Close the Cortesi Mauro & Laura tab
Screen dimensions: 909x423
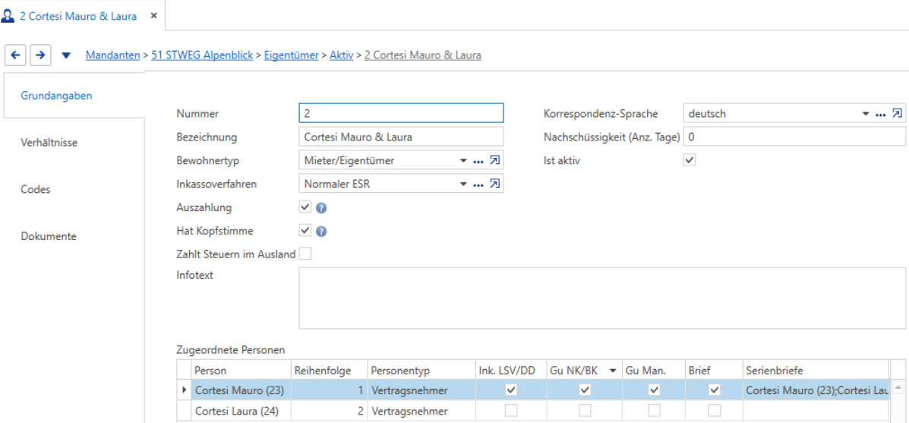coord(153,16)
